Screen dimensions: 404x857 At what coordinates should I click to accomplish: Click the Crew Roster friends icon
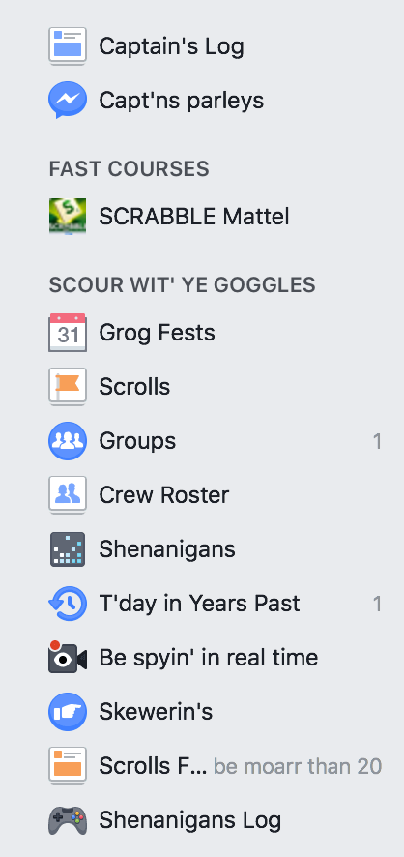click(67, 494)
